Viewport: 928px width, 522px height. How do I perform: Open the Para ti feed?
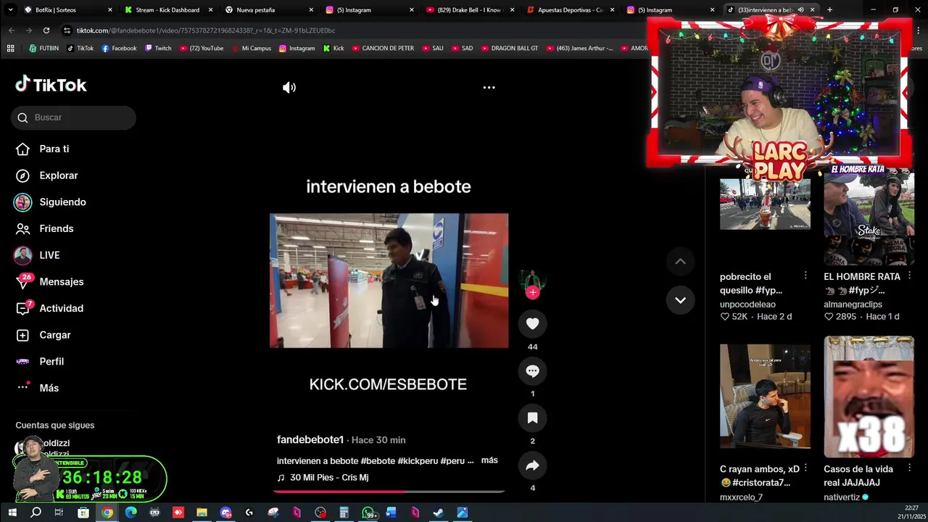(x=43, y=149)
